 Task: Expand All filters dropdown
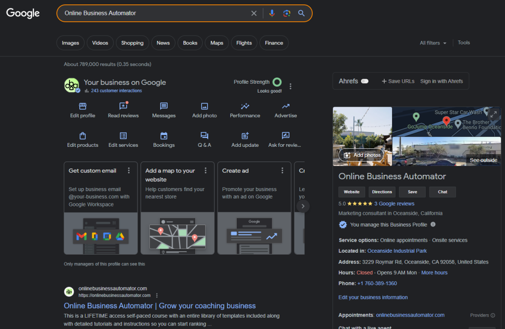[433, 43]
